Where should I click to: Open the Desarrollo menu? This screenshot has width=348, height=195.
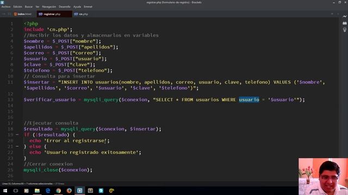pos(65,6)
